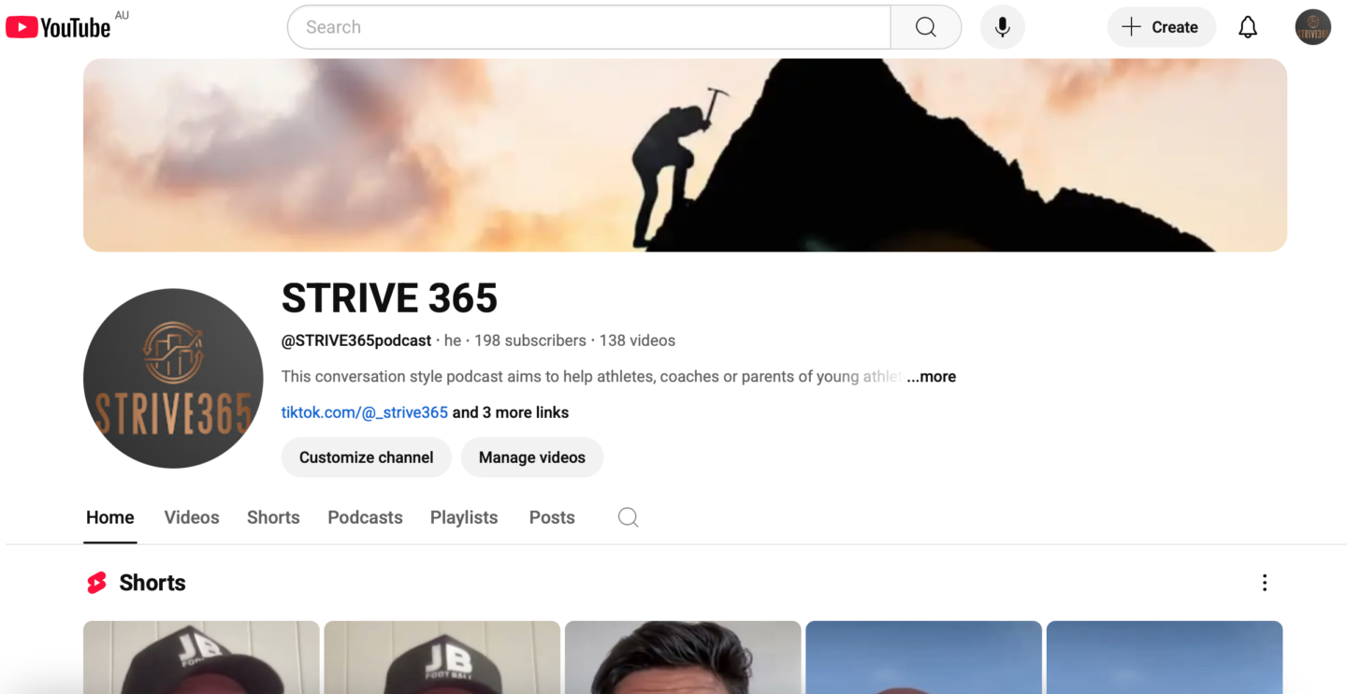Open the Shorts section three-dot menu
The width and height of the screenshot is (1347, 694).
[x=1264, y=583]
